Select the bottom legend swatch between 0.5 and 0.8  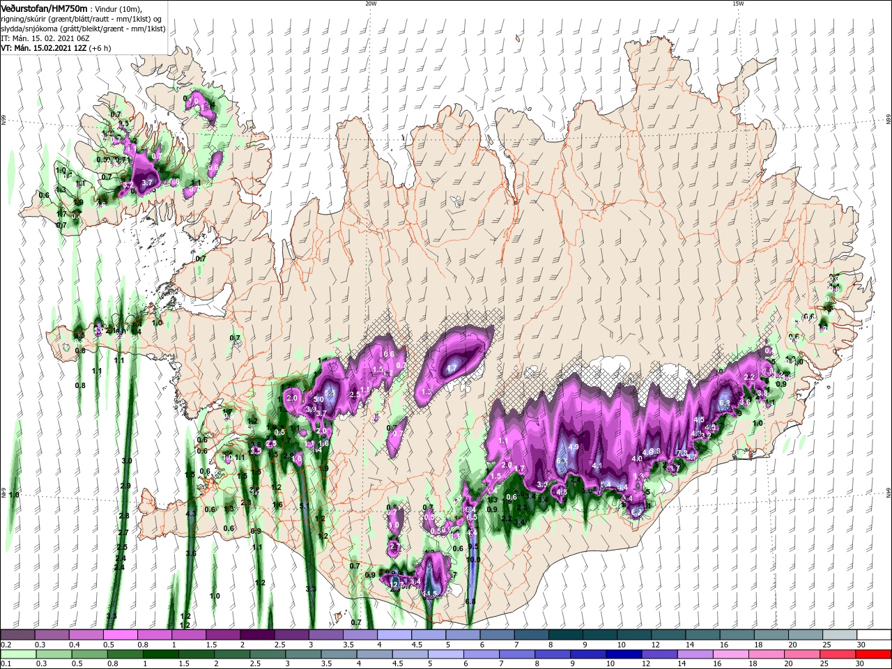coord(89,654)
